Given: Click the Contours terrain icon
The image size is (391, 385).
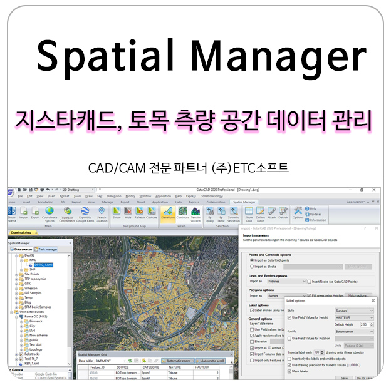Looking at the screenshot, I should (182, 213).
